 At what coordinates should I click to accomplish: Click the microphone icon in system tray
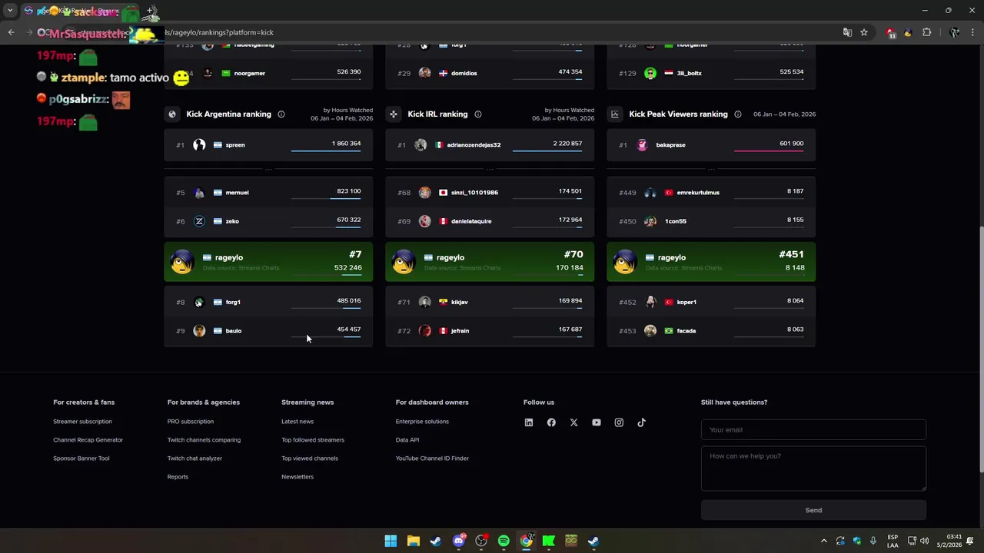point(873,541)
